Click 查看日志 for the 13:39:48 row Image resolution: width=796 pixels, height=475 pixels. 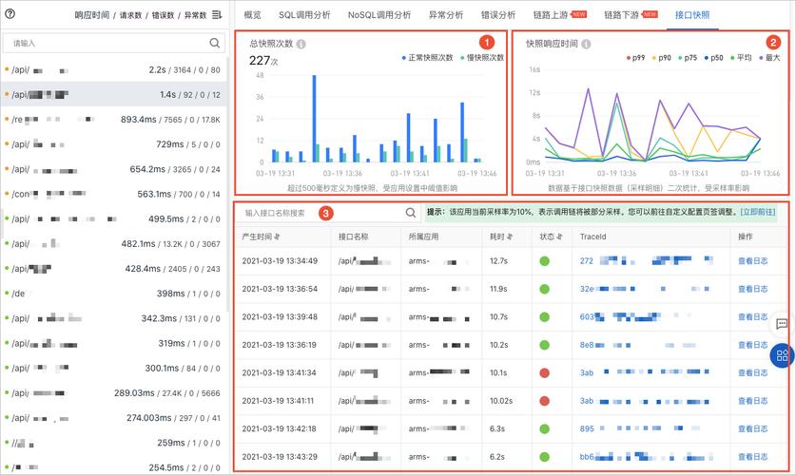753,317
